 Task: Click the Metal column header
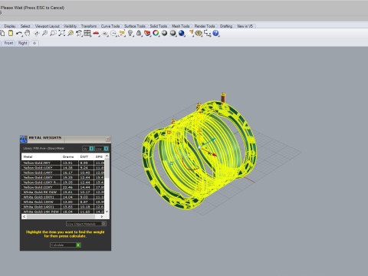coord(41,156)
